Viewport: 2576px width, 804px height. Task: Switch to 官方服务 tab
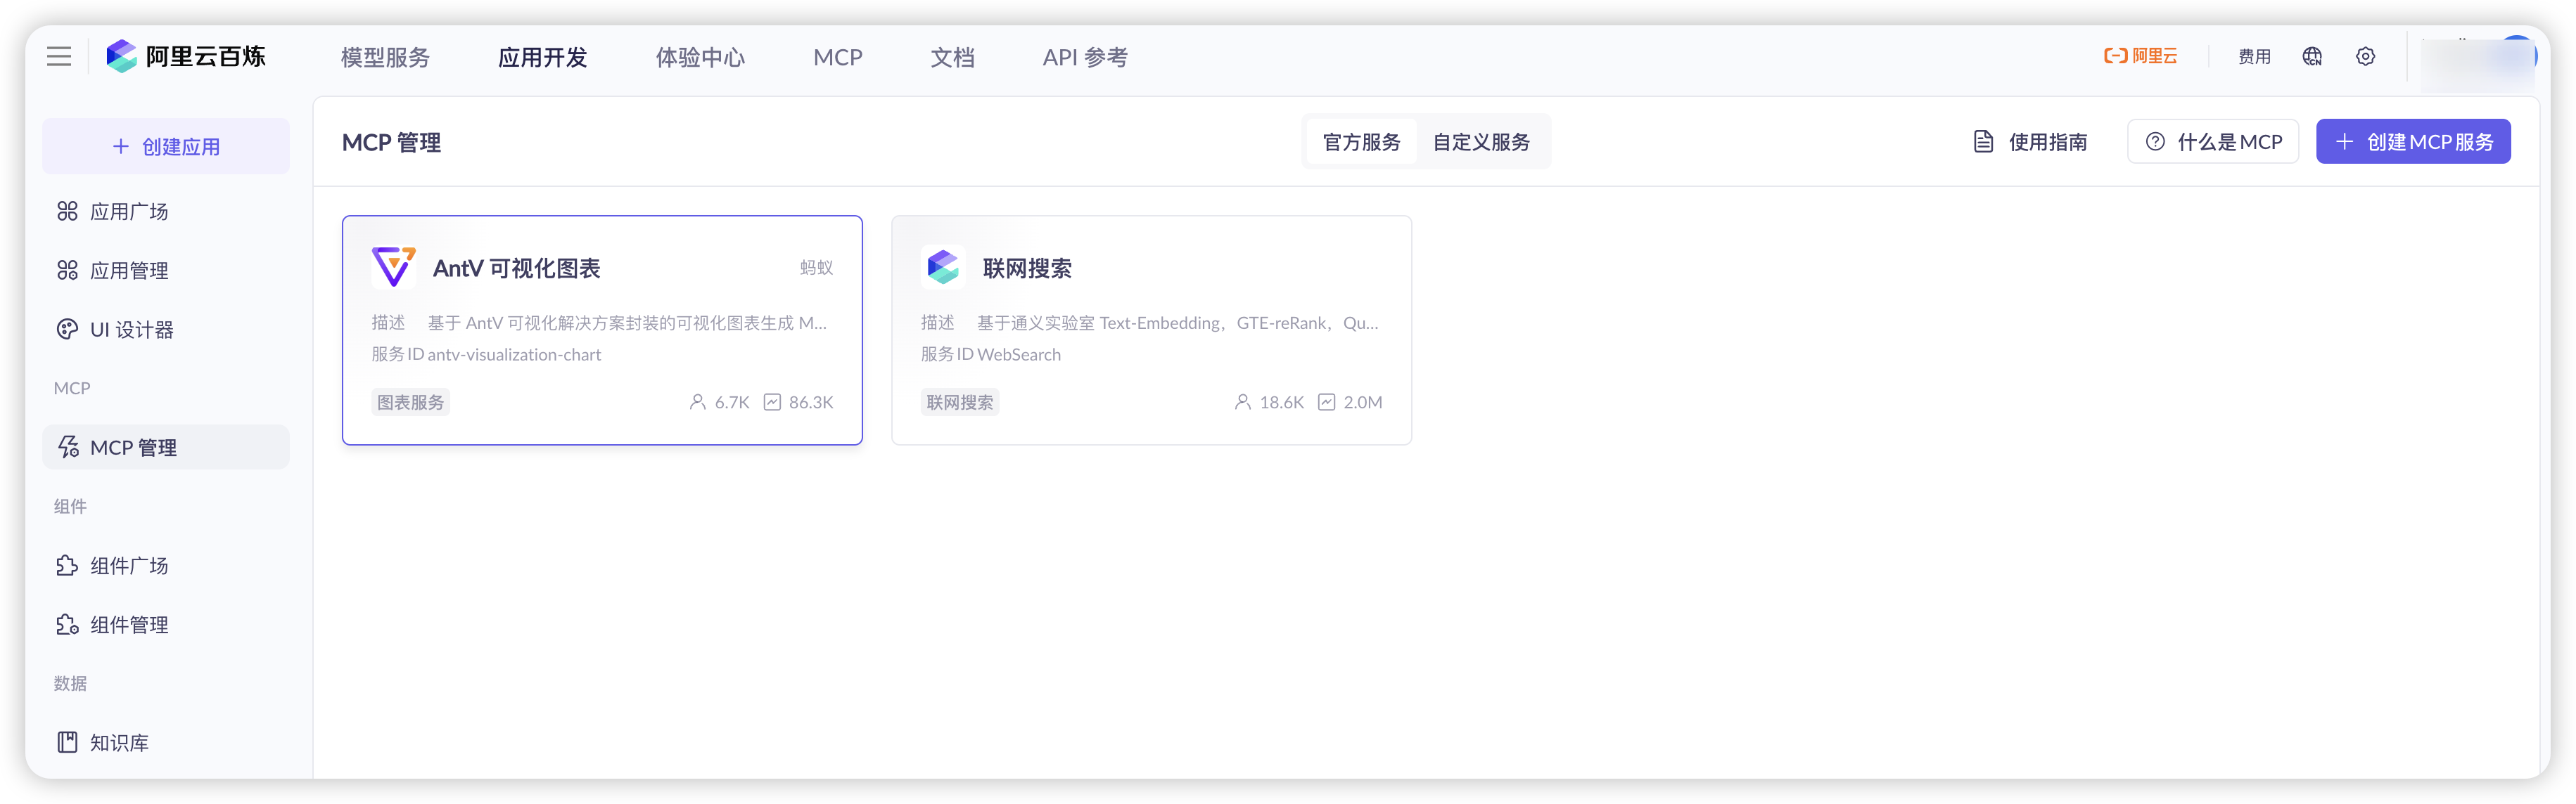pyautogui.click(x=1361, y=142)
